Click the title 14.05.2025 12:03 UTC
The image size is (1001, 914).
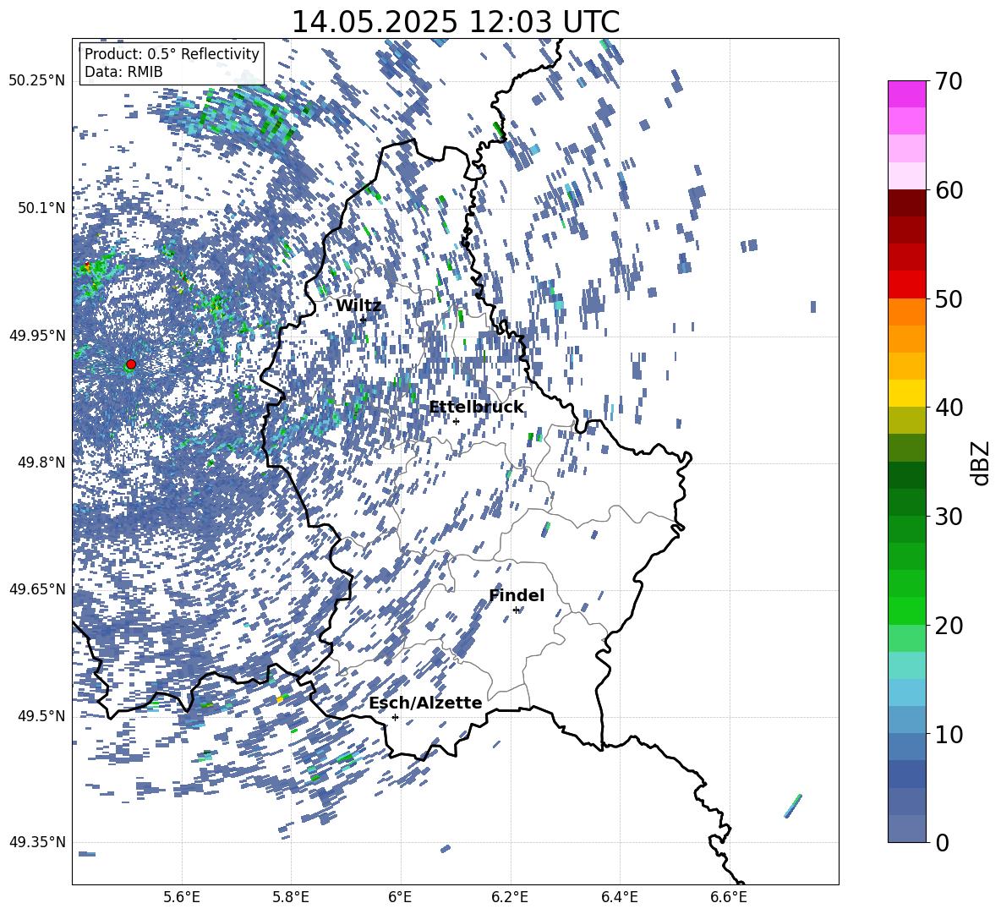455,22
